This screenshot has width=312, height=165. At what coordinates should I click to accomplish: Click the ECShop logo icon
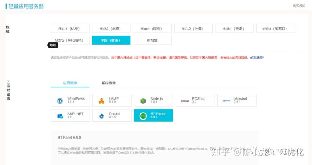pos(185,101)
